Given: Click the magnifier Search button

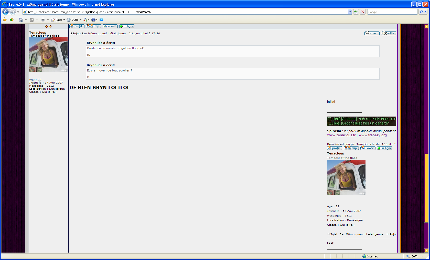Looking at the screenshot, I should (x=421, y=12).
